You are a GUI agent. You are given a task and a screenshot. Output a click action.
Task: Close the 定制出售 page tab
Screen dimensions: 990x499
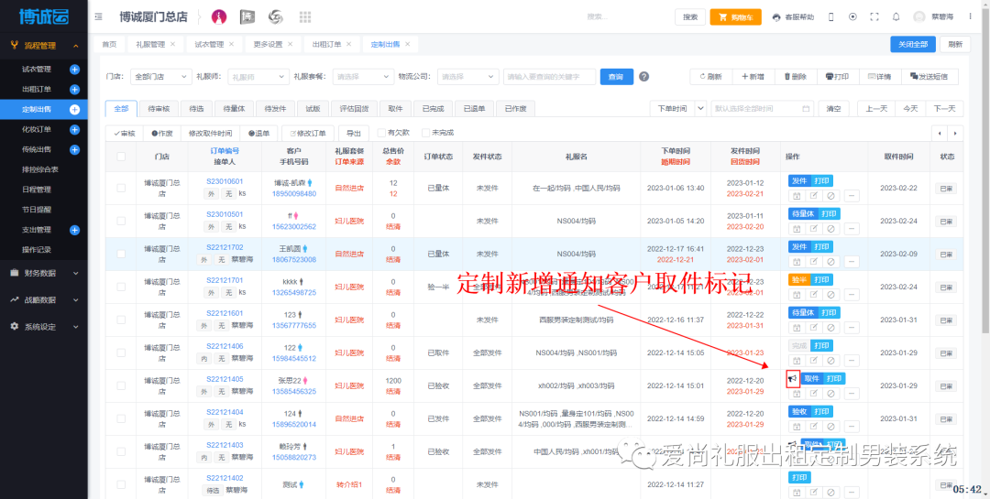407,44
